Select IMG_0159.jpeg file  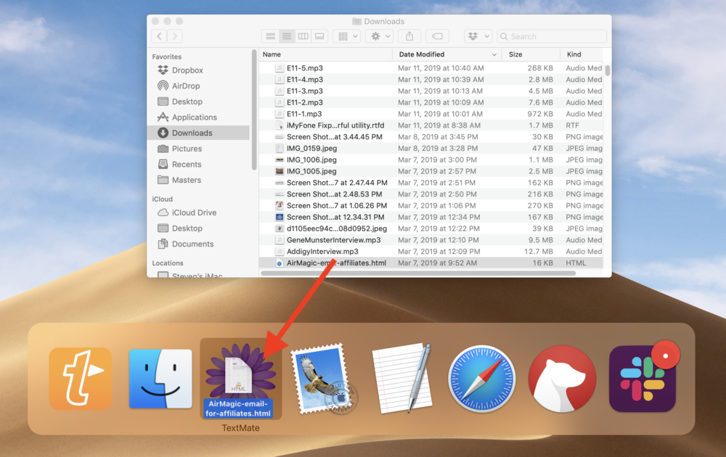[431, 149]
